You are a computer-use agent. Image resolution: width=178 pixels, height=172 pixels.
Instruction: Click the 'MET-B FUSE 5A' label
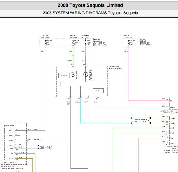coord(76,42)
